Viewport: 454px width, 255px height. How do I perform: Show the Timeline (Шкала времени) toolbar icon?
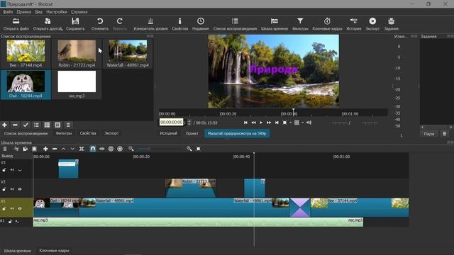coord(275,21)
